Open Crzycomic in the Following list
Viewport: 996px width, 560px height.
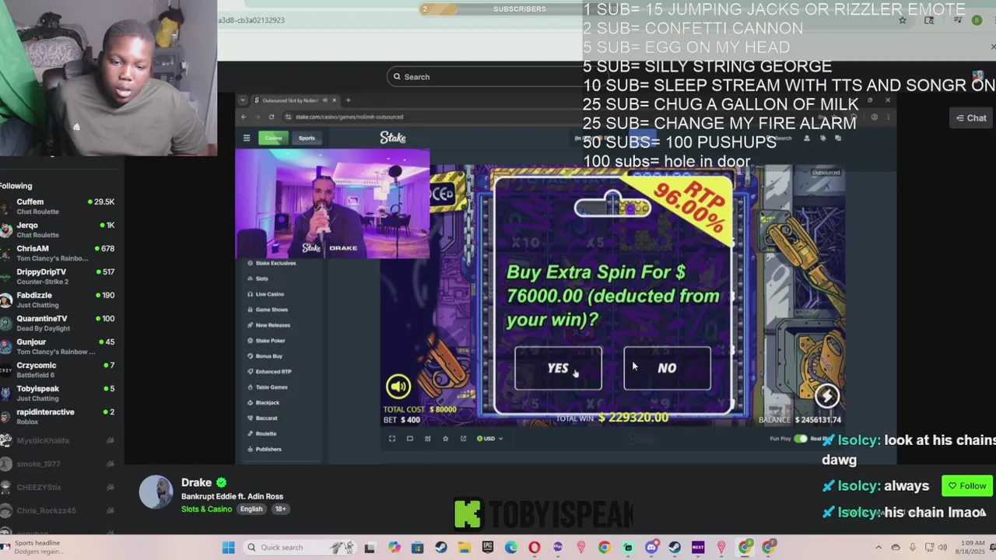[x=58, y=369]
